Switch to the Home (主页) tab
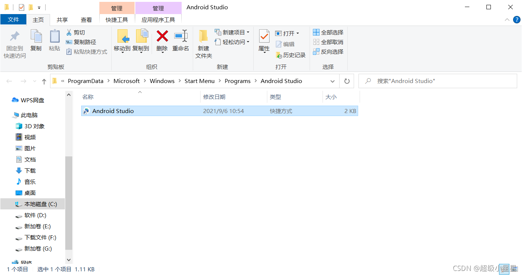This screenshot has width=522, height=275. (38, 20)
